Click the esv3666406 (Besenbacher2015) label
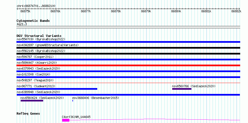Viewport: 248px width, 123px height. click(96, 98)
